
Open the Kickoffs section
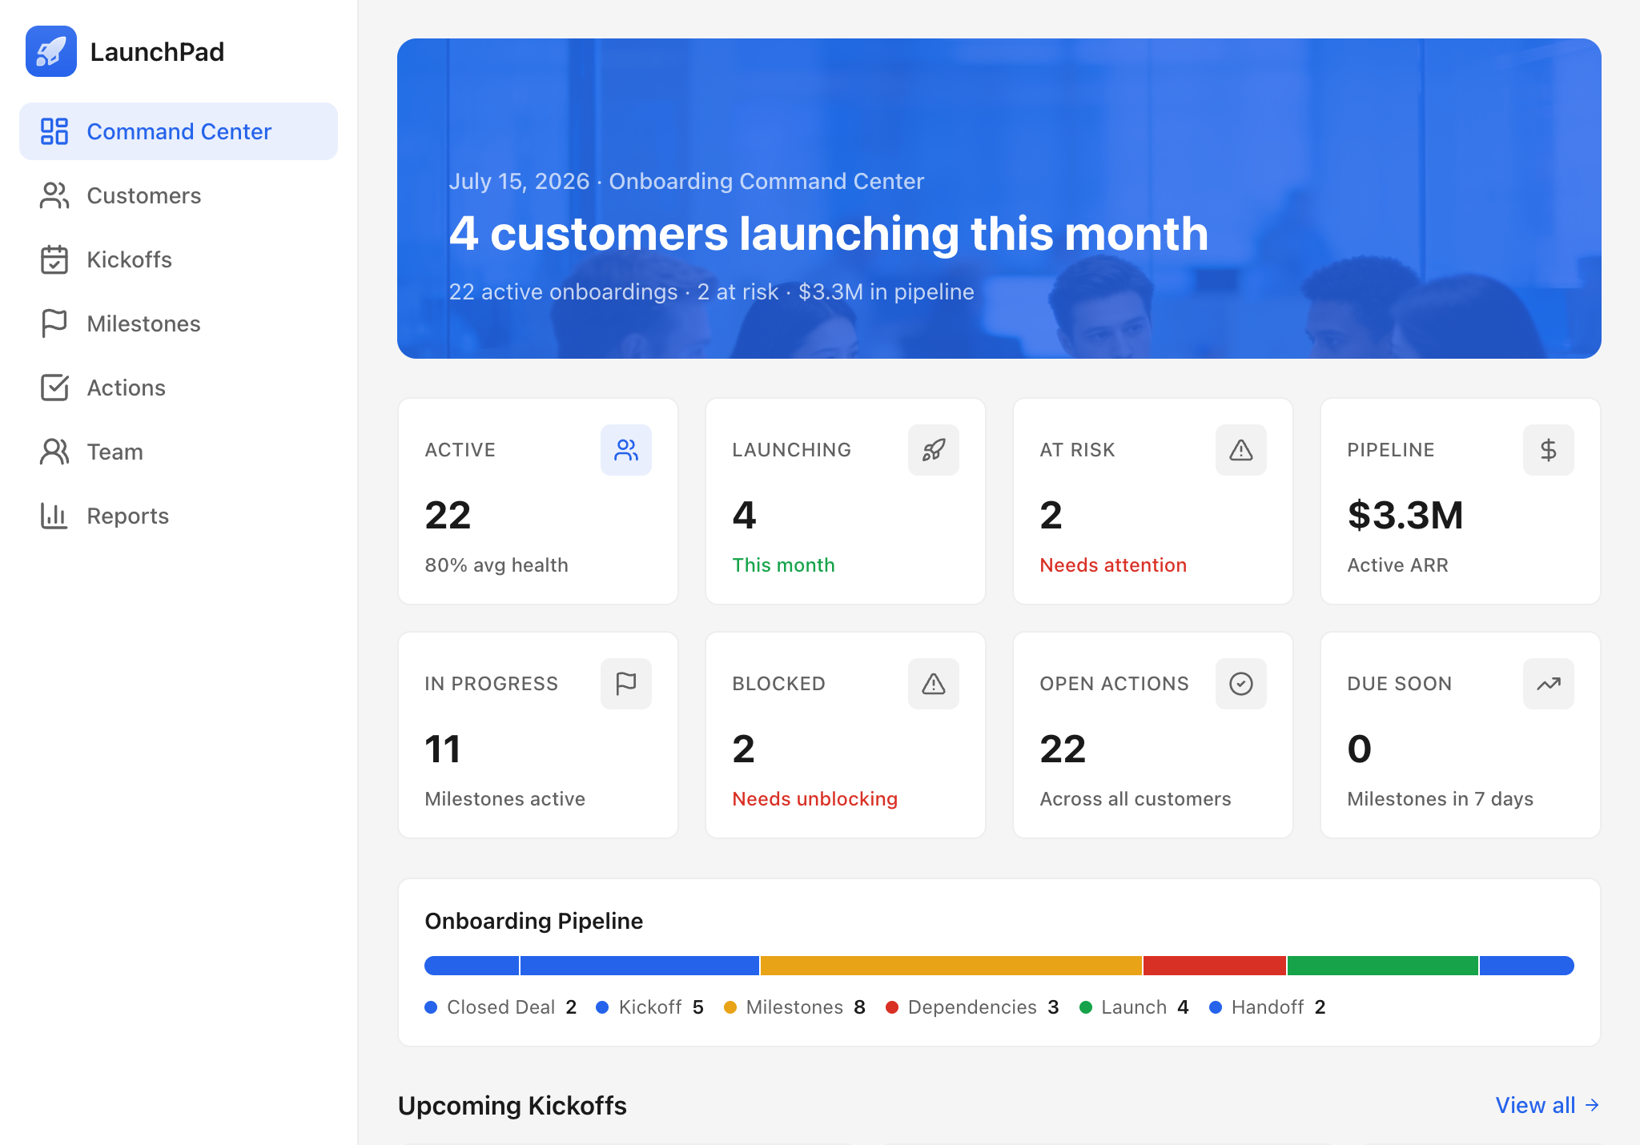(179, 259)
